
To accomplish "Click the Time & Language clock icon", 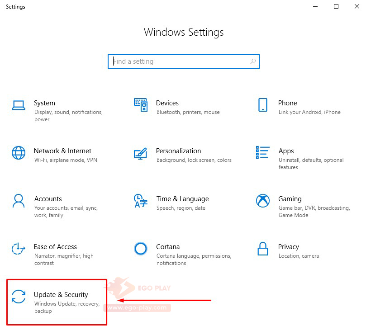I will point(141,201).
